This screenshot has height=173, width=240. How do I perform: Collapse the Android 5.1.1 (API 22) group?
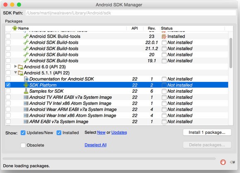(x=15, y=72)
